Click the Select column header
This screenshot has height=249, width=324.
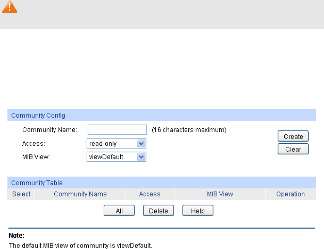pyautogui.click(x=21, y=194)
